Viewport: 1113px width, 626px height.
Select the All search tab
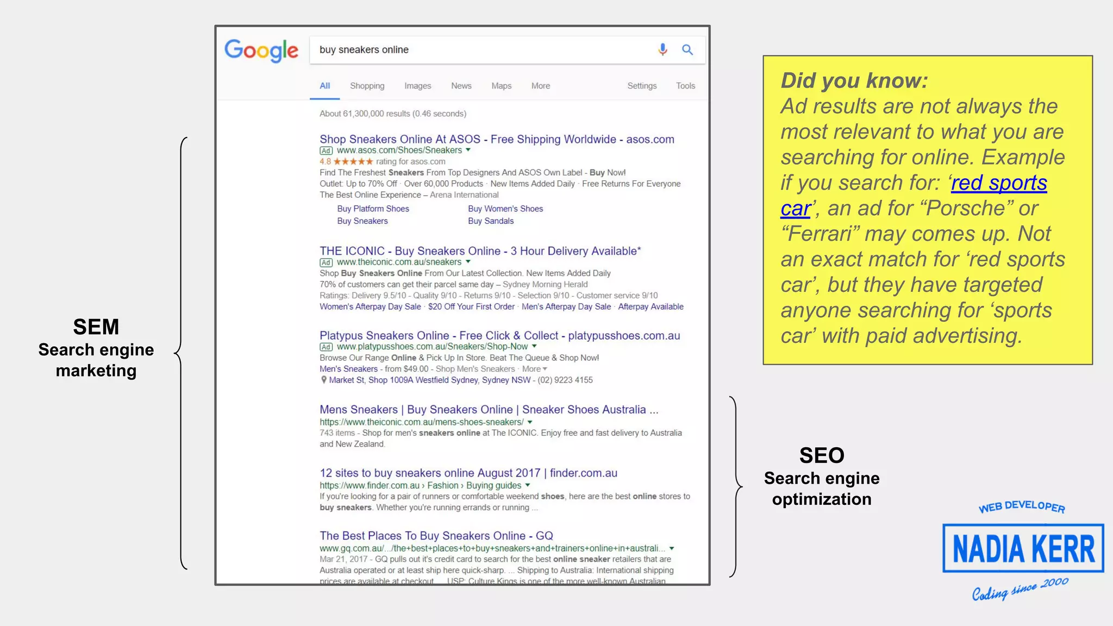click(x=325, y=86)
